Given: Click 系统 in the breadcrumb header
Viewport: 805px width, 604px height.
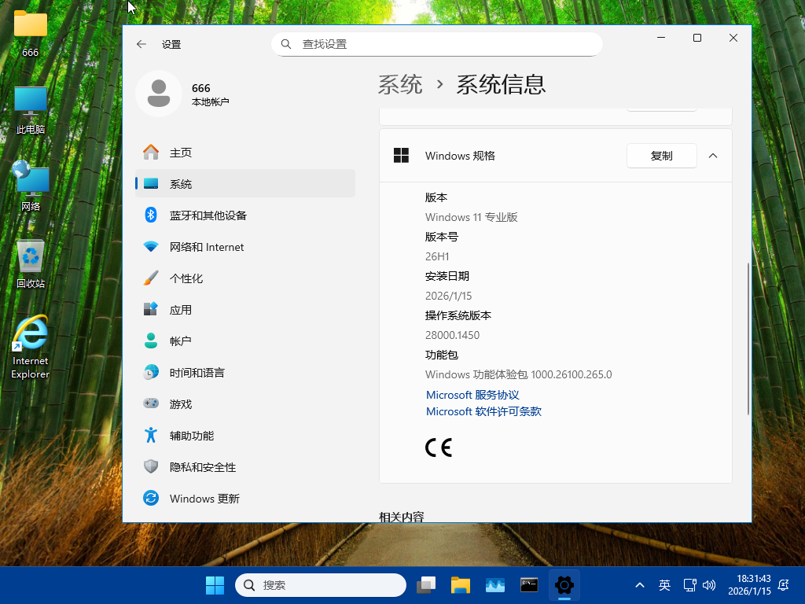Looking at the screenshot, I should (400, 84).
